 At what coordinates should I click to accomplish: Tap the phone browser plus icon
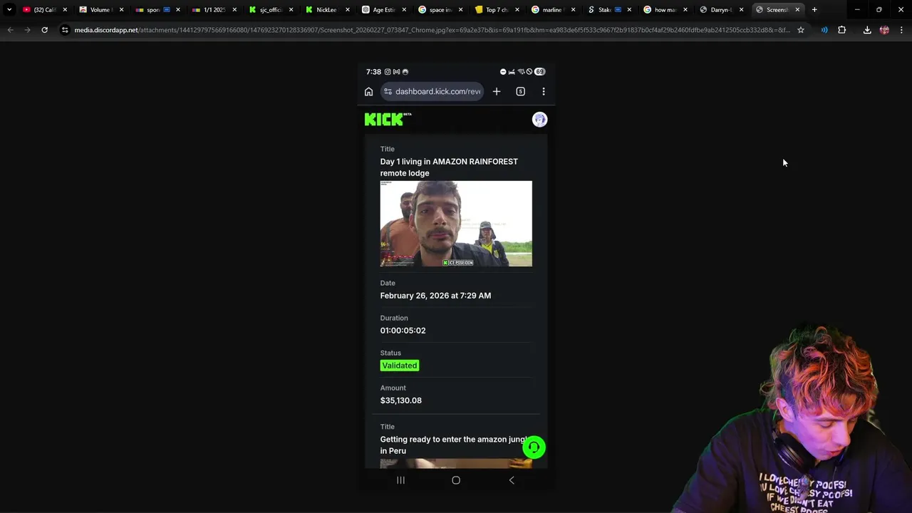tap(497, 91)
